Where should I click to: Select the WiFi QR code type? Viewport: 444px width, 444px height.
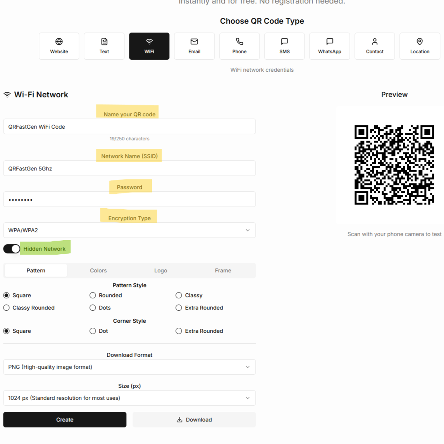pyautogui.click(x=149, y=46)
